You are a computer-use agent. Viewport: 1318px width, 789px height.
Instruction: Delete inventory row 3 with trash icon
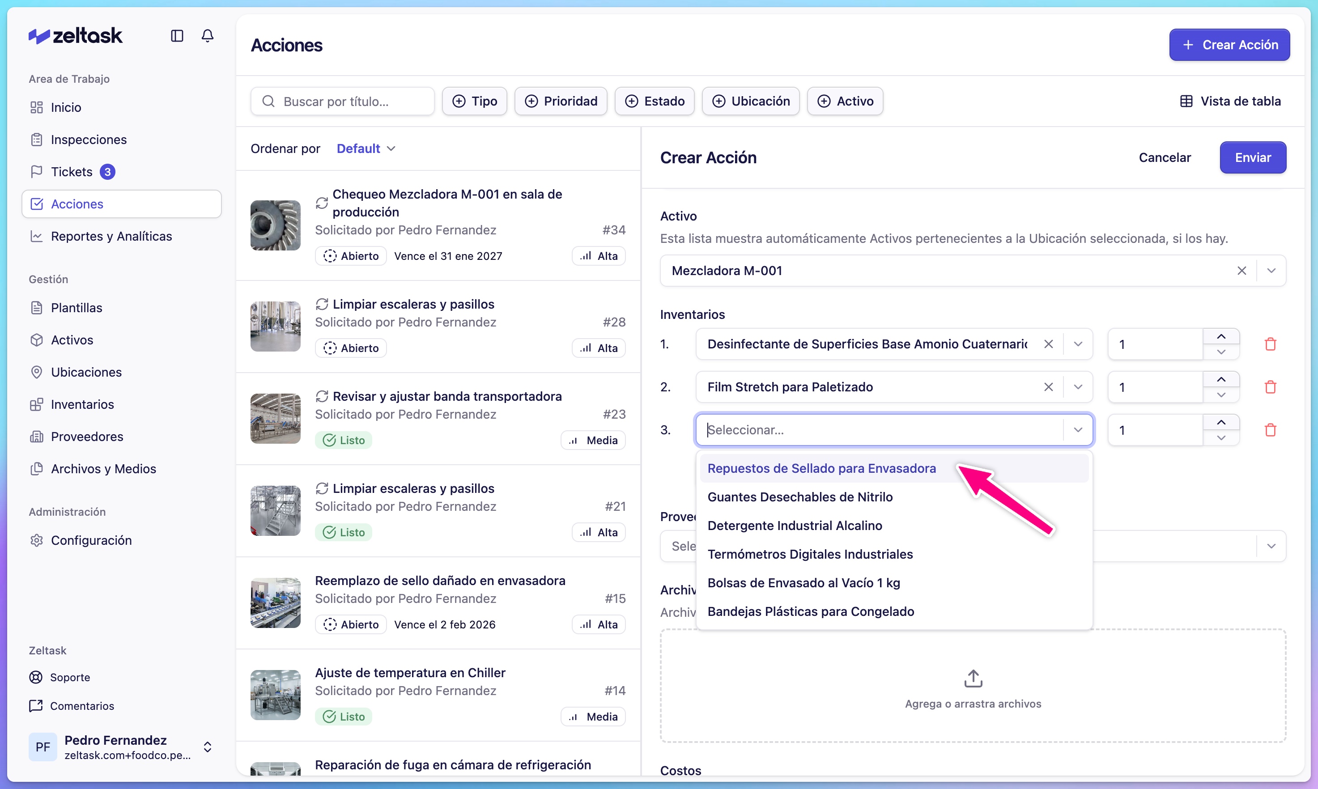coord(1270,429)
